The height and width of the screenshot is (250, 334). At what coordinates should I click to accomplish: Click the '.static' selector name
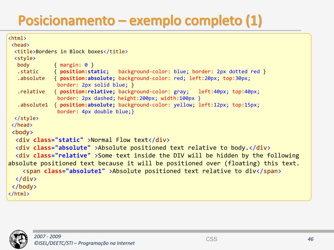click(x=28, y=71)
